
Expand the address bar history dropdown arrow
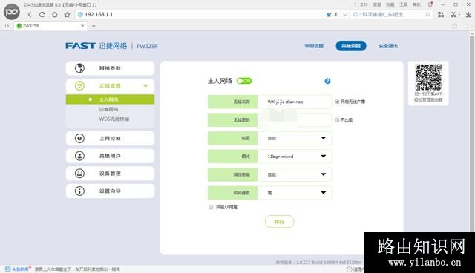345,15
